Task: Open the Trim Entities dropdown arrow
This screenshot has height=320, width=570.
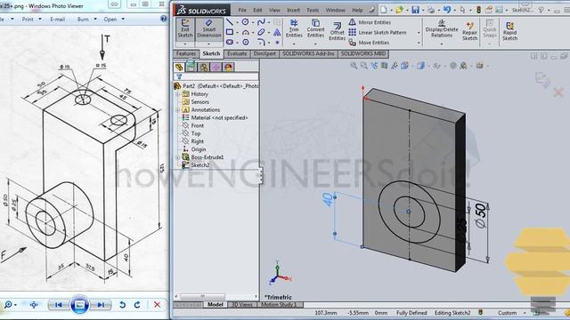Action: pos(294,44)
